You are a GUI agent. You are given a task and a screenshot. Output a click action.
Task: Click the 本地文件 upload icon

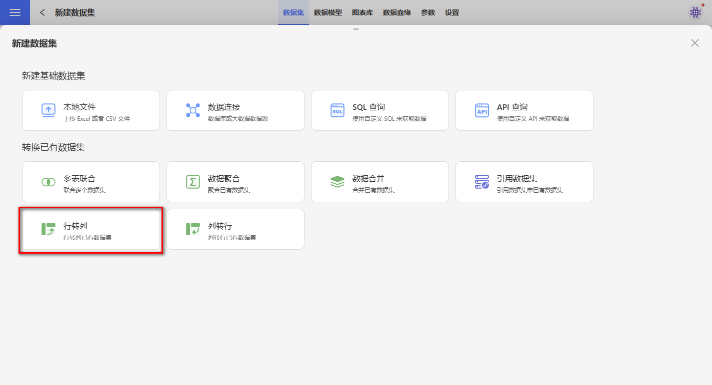(x=48, y=110)
